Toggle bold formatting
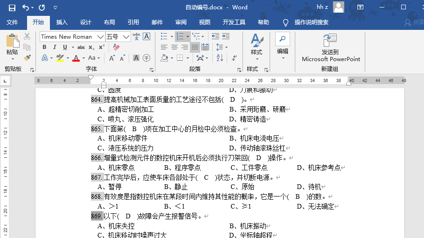Viewport: 424px width, 238px height. 44,47
